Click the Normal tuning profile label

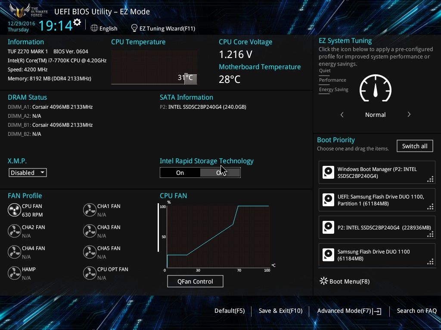tap(376, 115)
